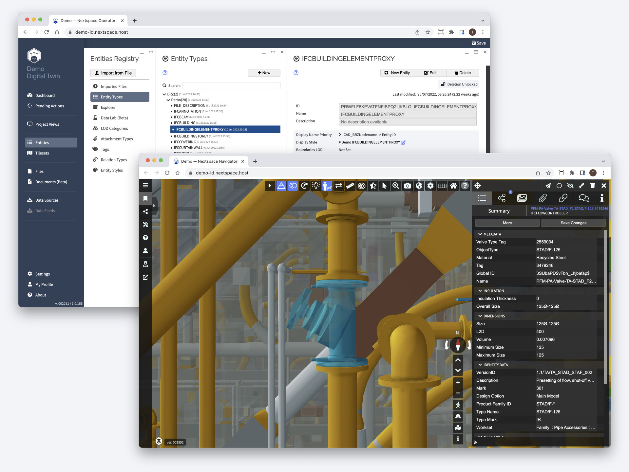
Task: Select Entity Styles in Entities Registry
Action: pos(112,170)
